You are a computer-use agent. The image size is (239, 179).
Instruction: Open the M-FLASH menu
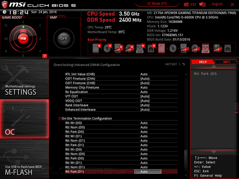tap(24, 159)
